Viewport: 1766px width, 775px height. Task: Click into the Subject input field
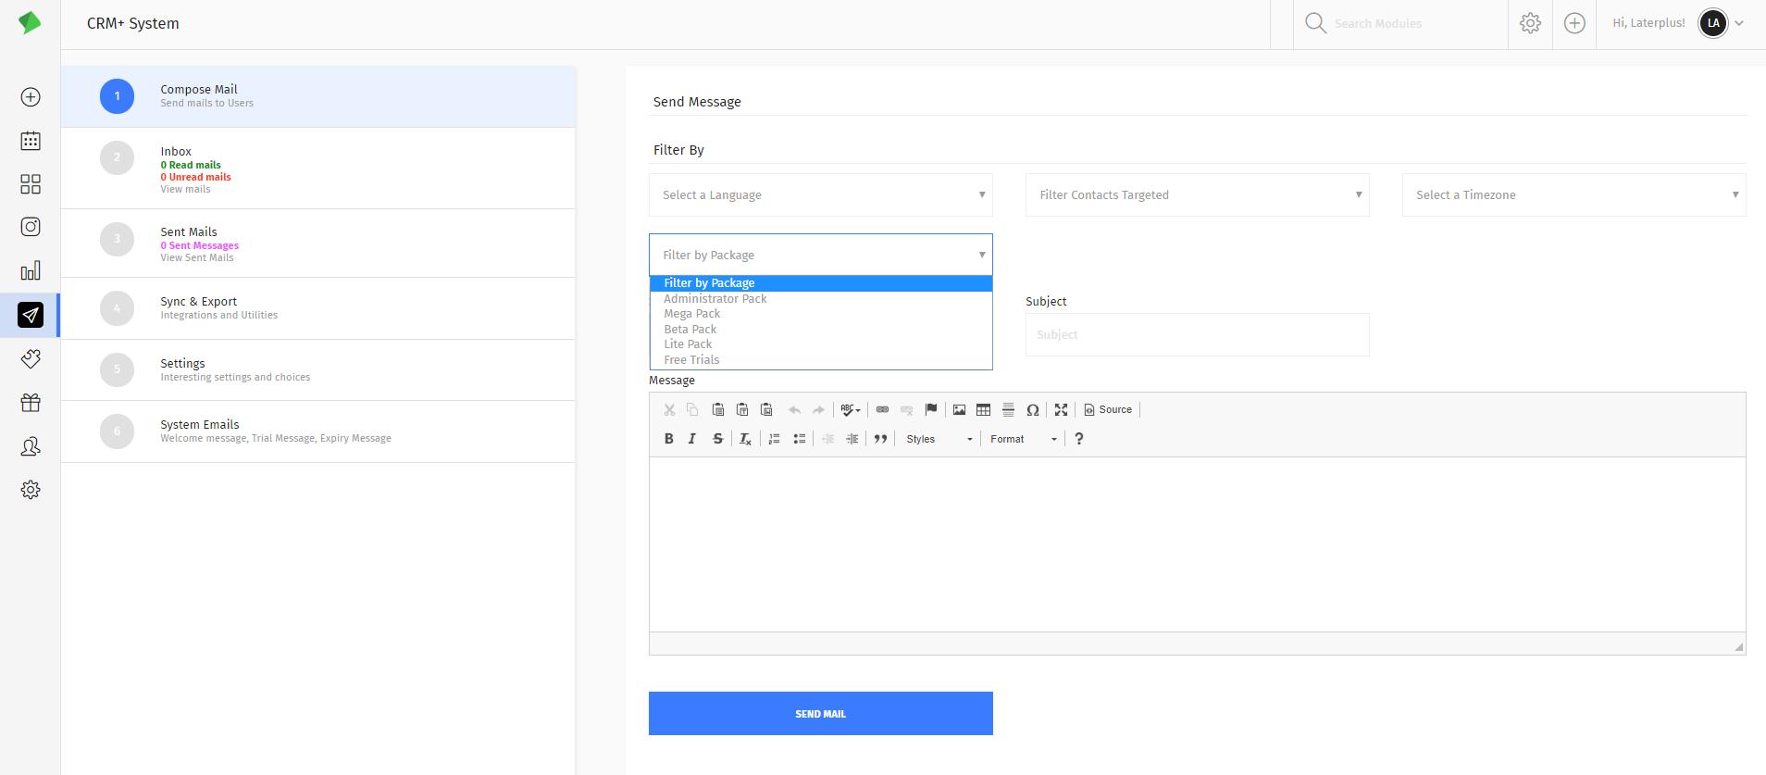coord(1197,335)
